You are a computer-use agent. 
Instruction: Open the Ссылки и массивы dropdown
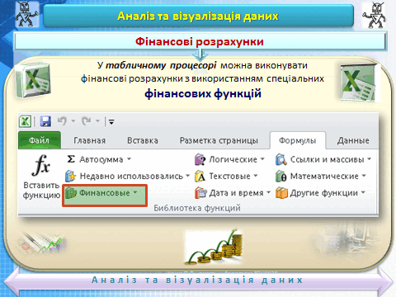click(x=369, y=159)
